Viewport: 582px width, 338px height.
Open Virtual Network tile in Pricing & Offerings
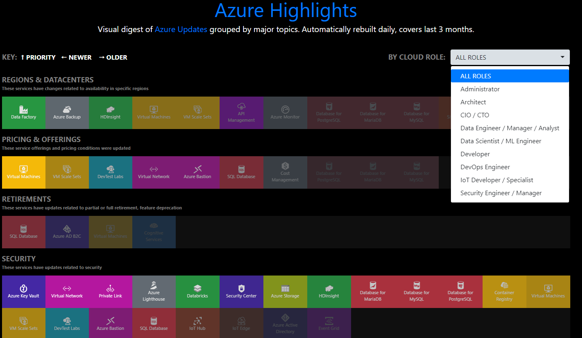[154, 172]
